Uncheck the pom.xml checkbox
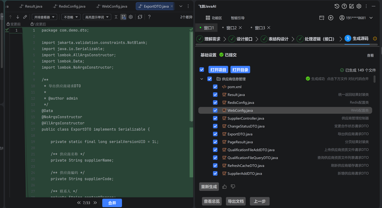Screen dimensions: 382x208 [215, 87]
